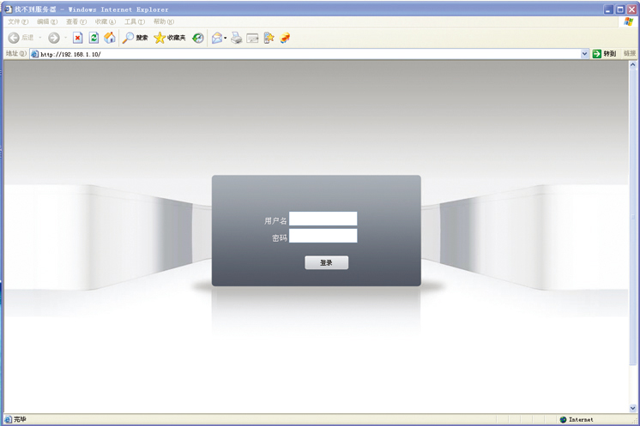
Task: Focus the 用户名 username input field
Action: [x=323, y=219]
